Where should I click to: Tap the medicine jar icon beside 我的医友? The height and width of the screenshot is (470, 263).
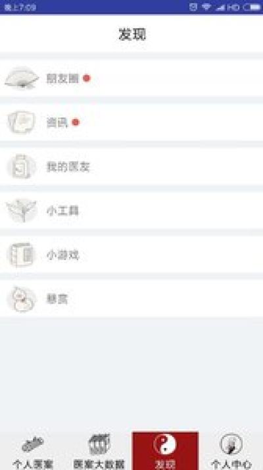click(21, 167)
